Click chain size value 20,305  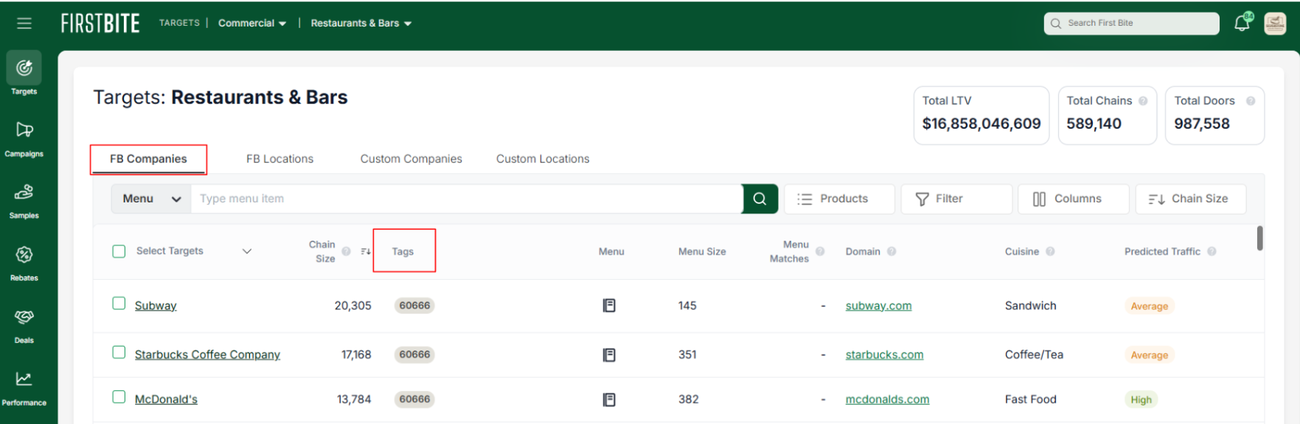[x=352, y=305]
